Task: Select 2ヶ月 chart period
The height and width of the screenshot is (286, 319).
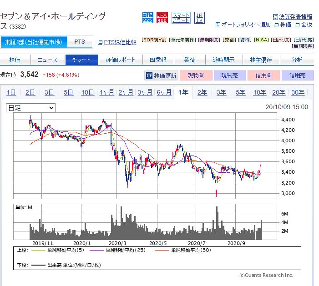Action: tap(126, 92)
